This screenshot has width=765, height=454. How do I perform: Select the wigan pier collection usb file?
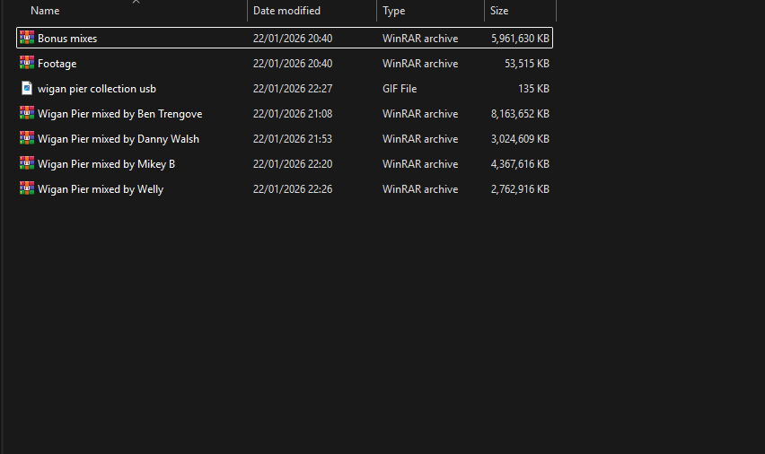tap(97, 89)
